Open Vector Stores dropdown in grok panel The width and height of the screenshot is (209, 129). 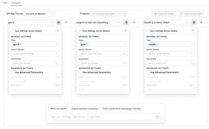(103, 54)
